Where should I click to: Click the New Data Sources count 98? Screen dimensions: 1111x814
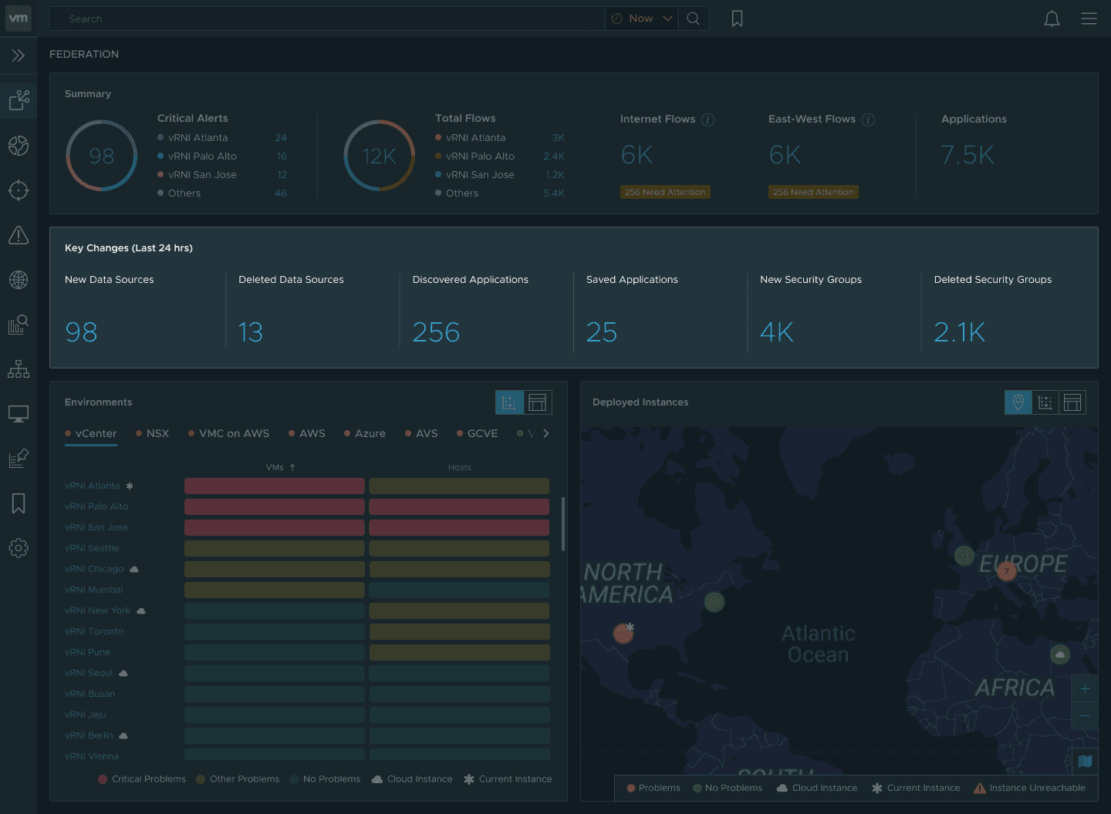coord(81,332)
